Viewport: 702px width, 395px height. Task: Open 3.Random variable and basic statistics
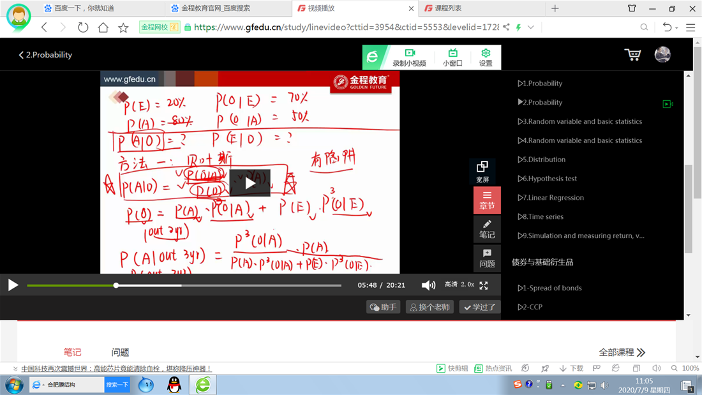(x=579, y=121)
